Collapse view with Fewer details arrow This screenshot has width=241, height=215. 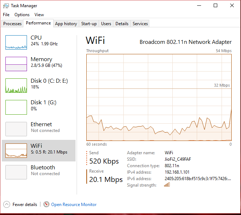click(6, 205)
